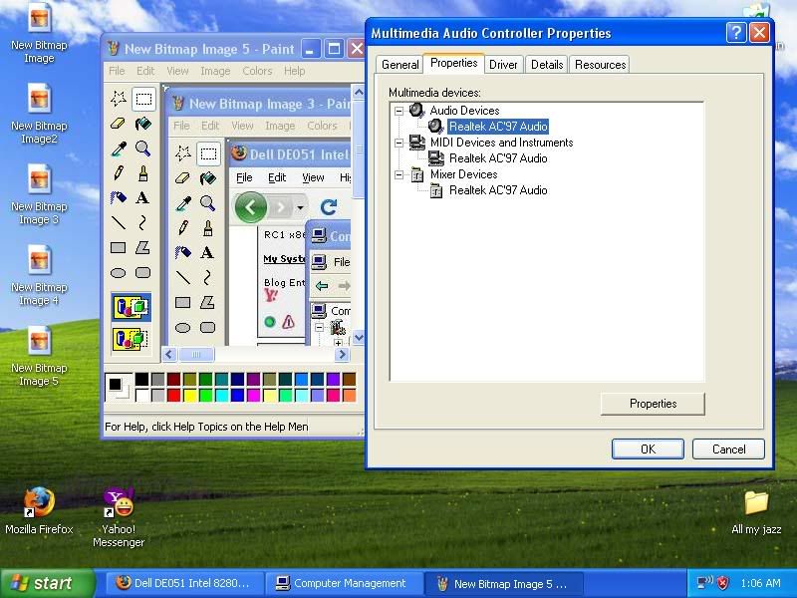Choose the rectangular Select tool in Paint 5
The height and width of the screenshot is (598, 797).
click(x=143, y=98)
